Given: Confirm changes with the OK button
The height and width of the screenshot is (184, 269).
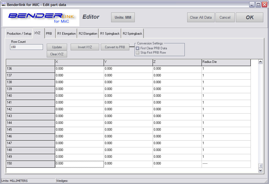Looking at the screenshot, I should pyautogui.click(x=249, y=17).
